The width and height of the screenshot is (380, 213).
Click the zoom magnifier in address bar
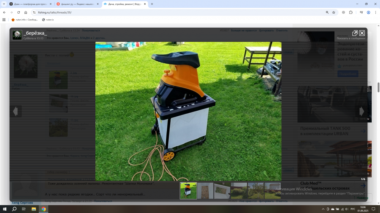click(327, 13)
